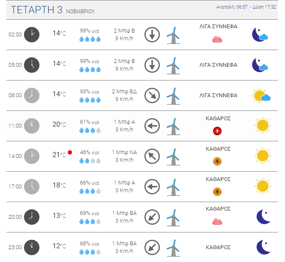Screen dimensions: 285x262
Task: Click the sun with cloud icon at 08:00
Action: tap(261, 96)
